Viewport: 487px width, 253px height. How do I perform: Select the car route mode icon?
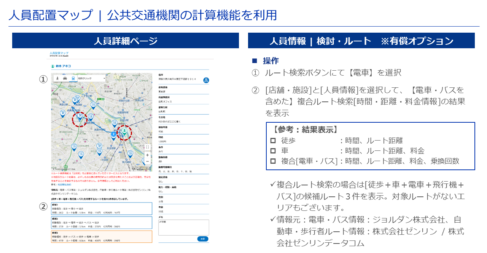pyautogui.click(x=65, y=78)
